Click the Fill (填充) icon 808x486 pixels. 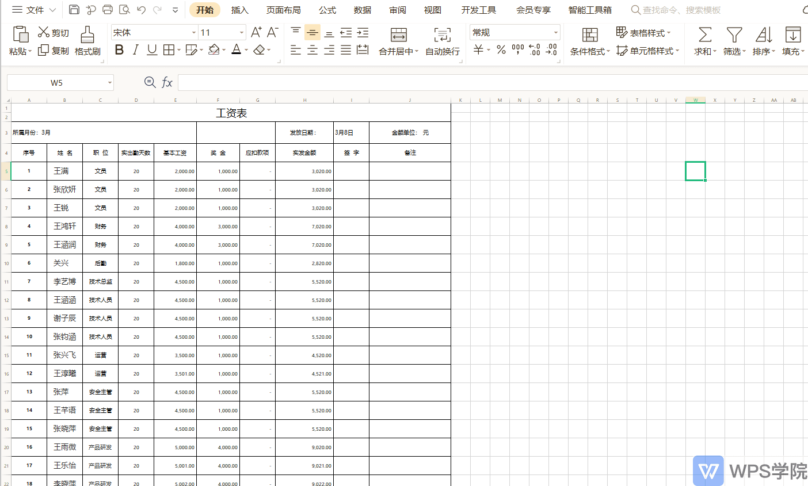(x=793, y=35)
